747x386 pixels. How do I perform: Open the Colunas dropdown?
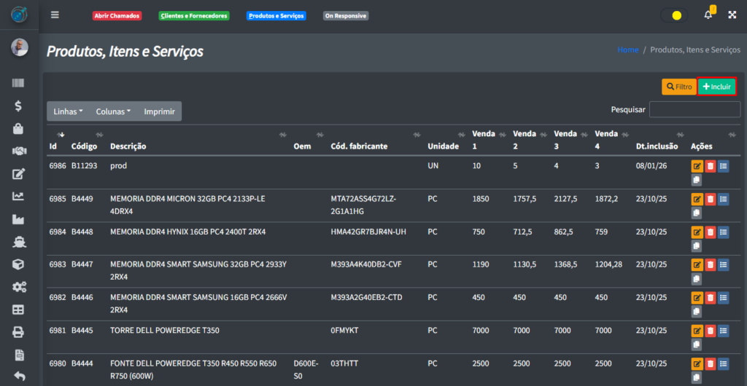[113, 111]
